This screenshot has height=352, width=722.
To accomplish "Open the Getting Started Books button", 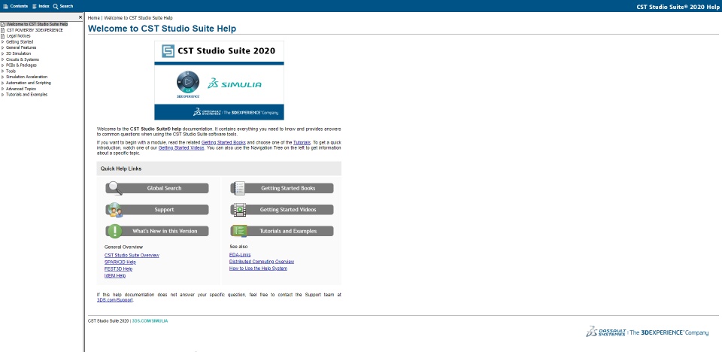I will pos(282,188).
